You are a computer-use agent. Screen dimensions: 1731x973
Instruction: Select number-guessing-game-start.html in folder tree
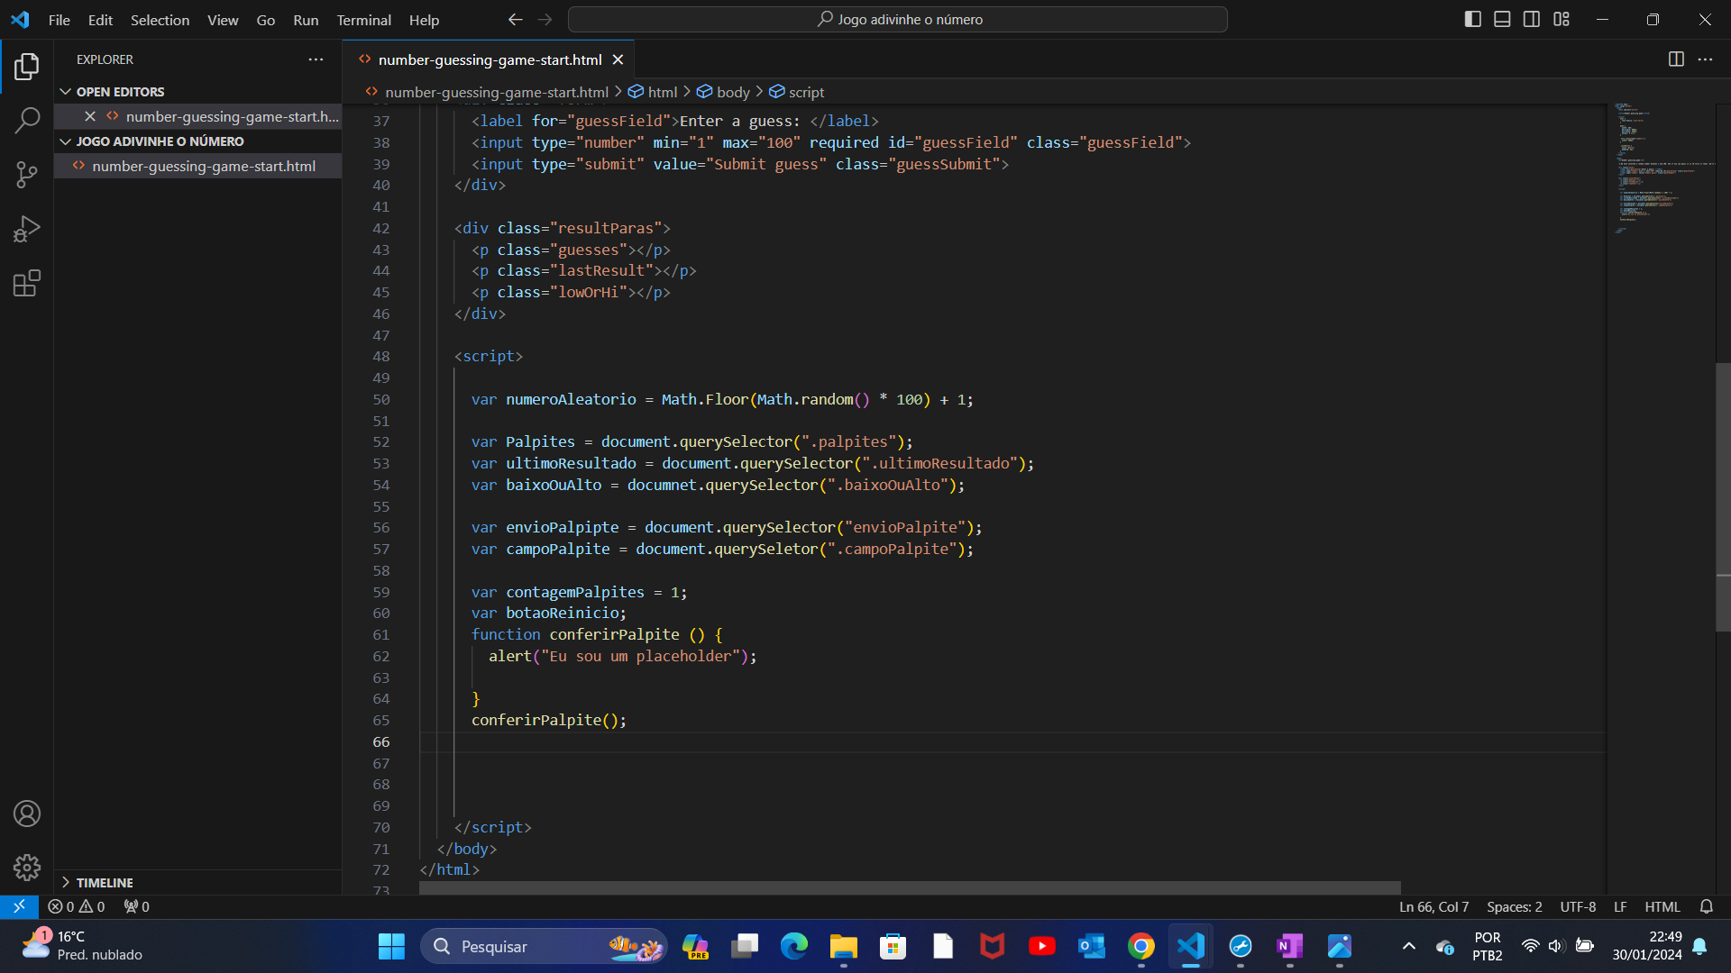coord(198,166)
